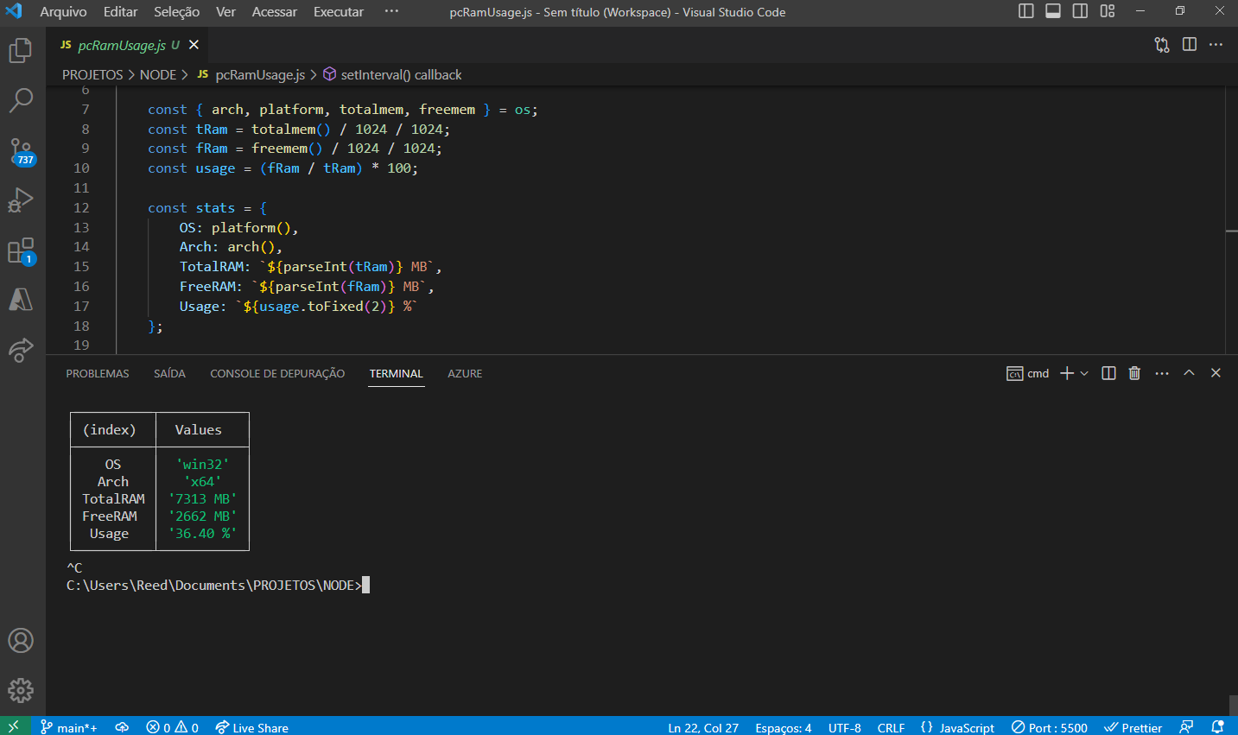1238x735 pixels.
Task: Open the Azure sidebar icon
Action: pos(21,299)
